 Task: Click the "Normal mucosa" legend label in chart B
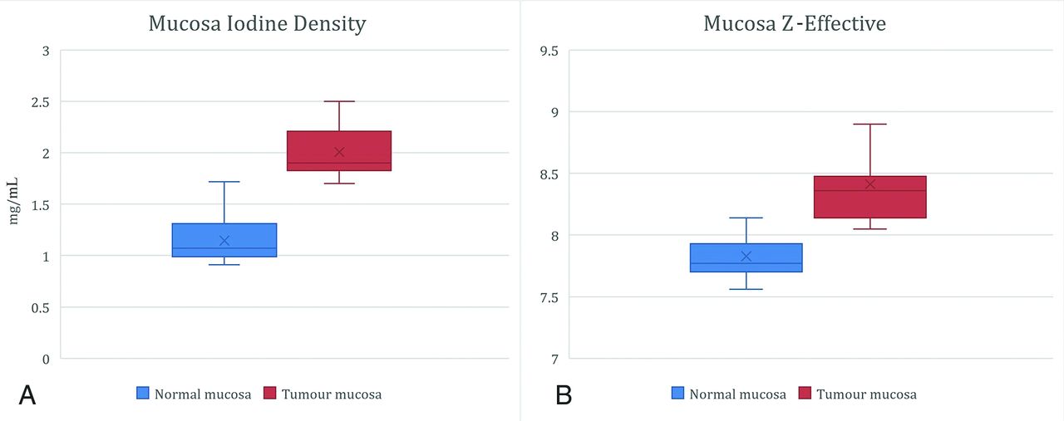738,394
